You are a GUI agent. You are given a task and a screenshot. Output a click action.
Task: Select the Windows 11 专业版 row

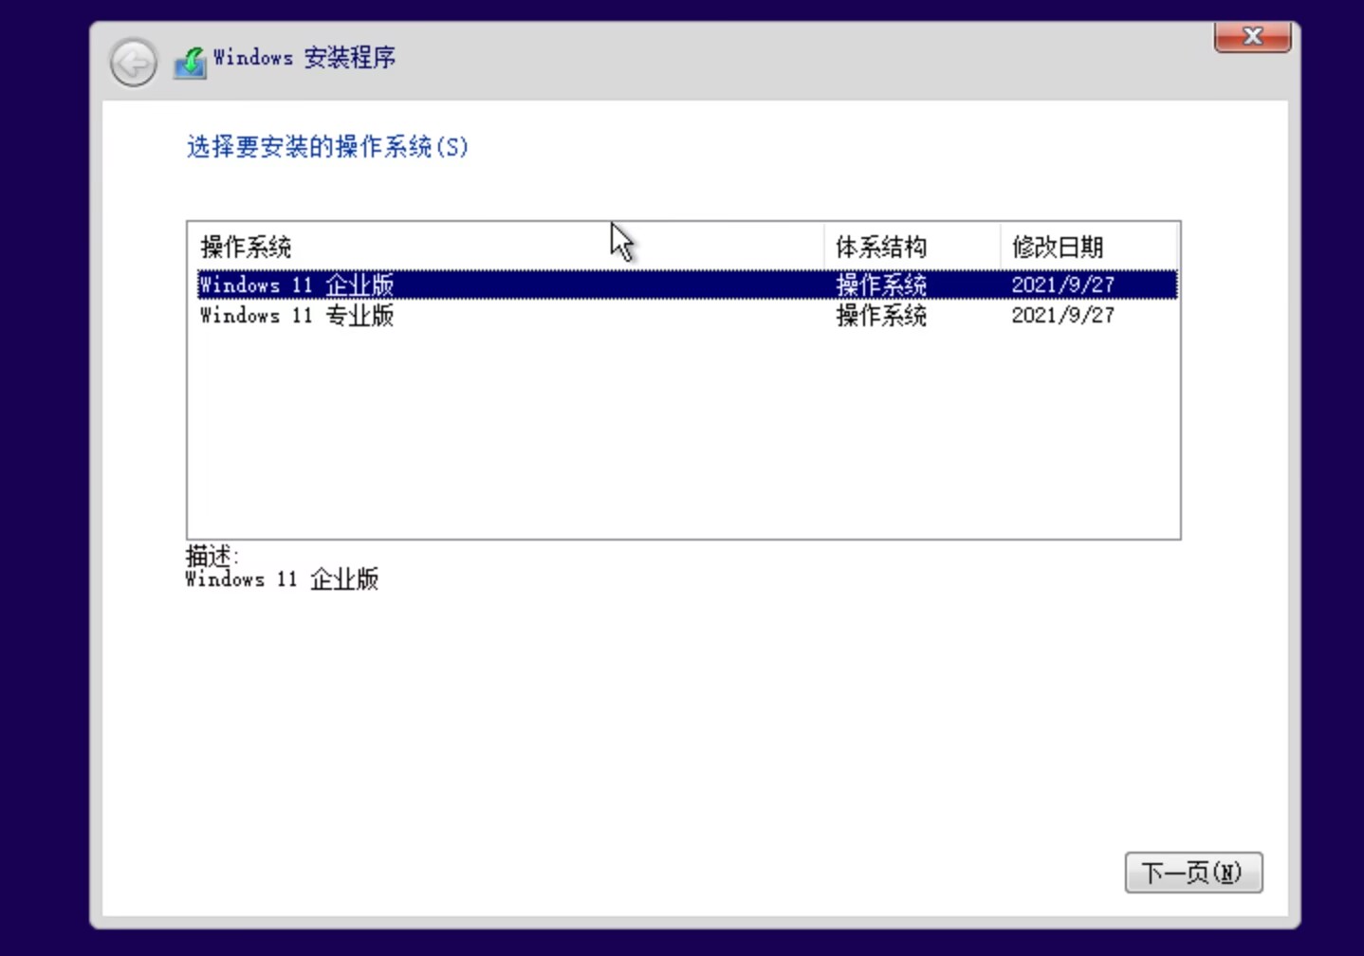[x=687, y=315]
